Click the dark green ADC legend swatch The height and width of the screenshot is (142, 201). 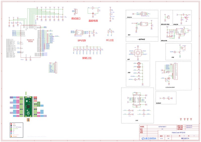coord(11,130)
